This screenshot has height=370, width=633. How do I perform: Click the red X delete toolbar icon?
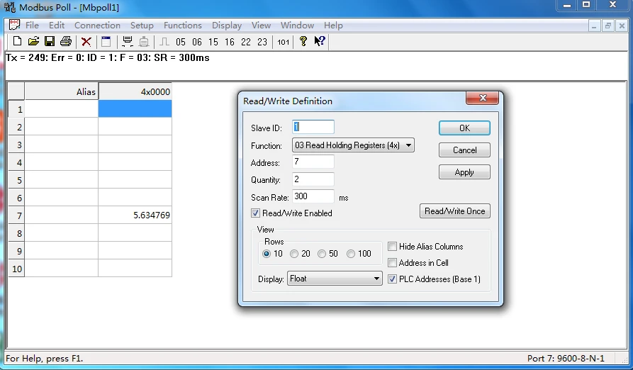coord(86,42)
